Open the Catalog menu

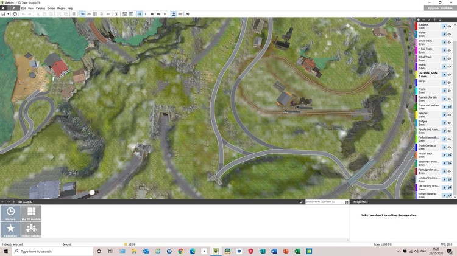[x=40, y=8]
